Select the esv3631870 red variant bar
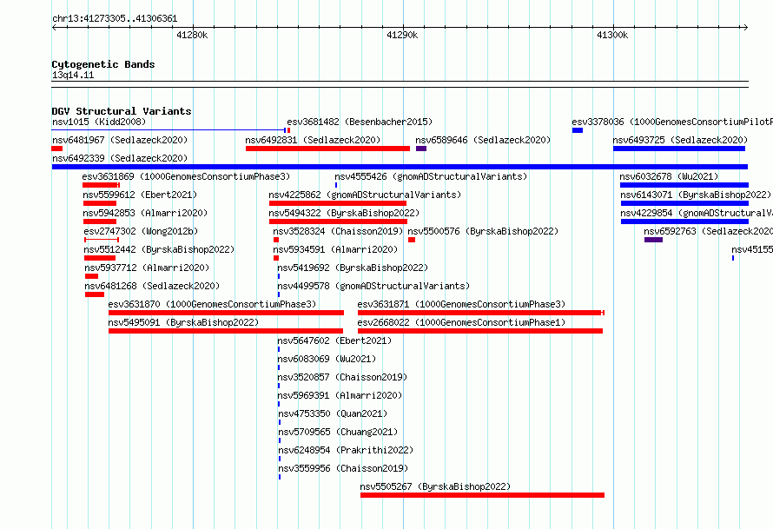 (x=226, y=313)
